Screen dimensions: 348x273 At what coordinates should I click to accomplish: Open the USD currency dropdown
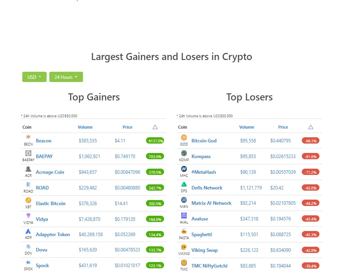[34, 77]
